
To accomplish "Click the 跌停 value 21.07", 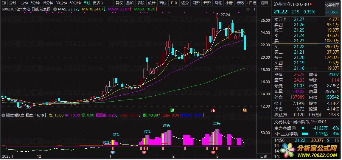I will click(x=334, y=74).
